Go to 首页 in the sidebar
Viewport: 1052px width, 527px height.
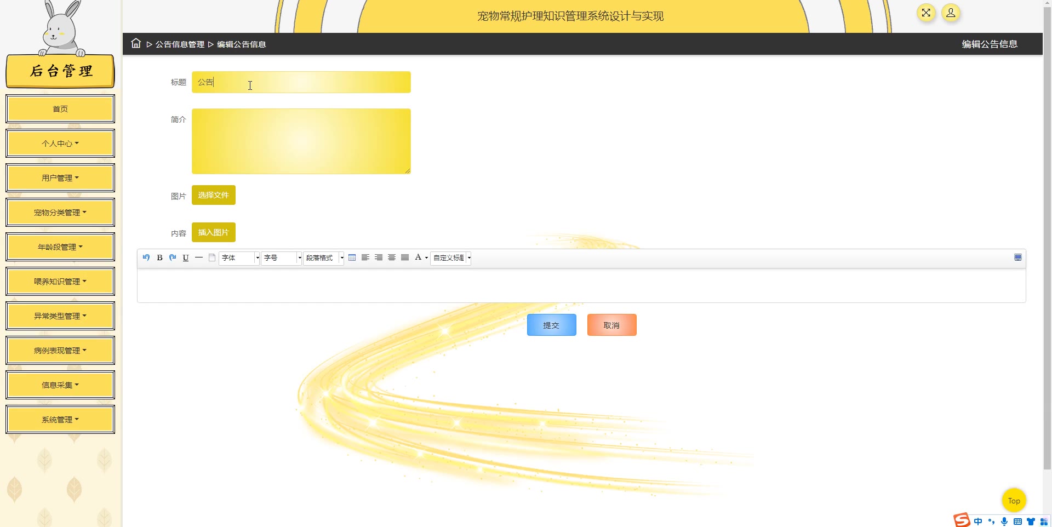[60, 109]
